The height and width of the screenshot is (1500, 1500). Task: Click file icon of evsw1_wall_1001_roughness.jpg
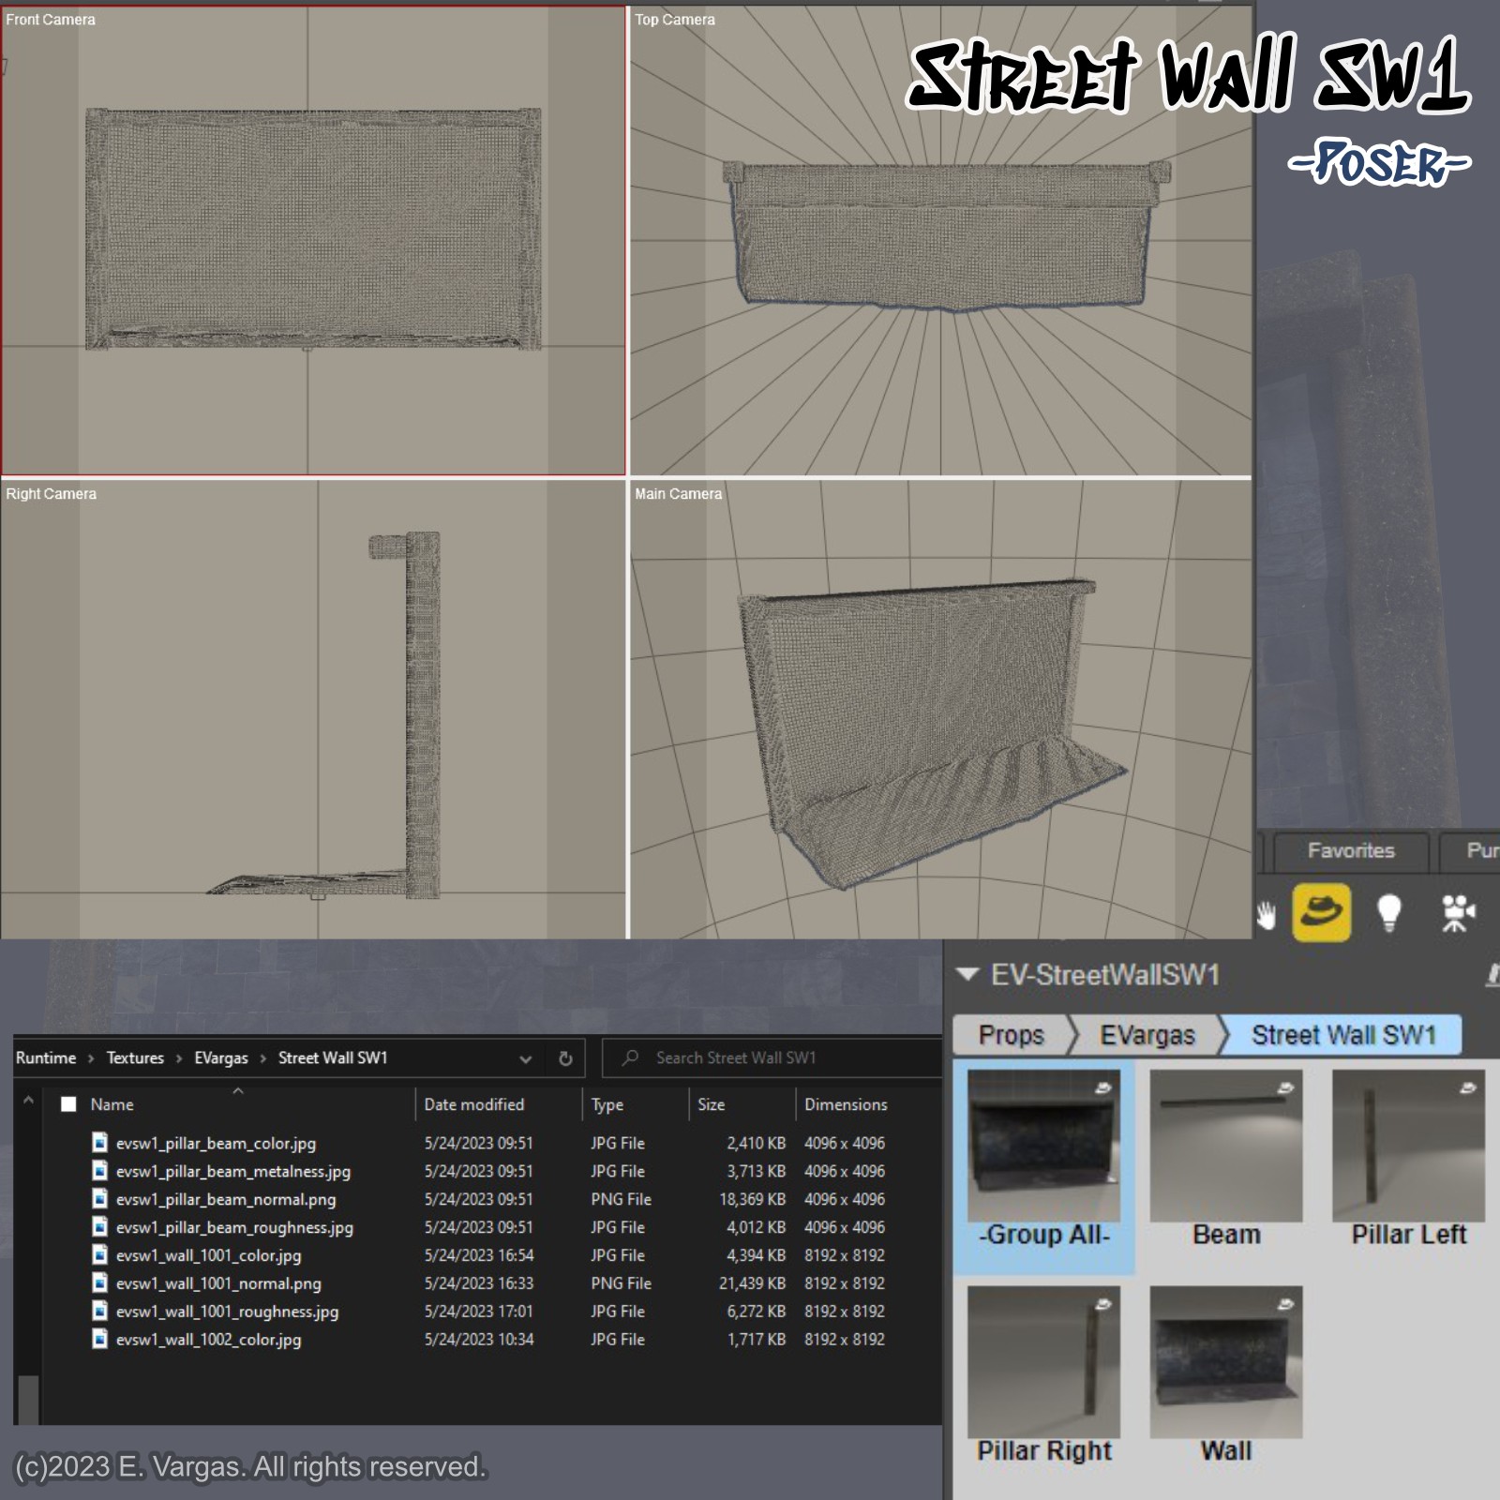point(100,1311)
